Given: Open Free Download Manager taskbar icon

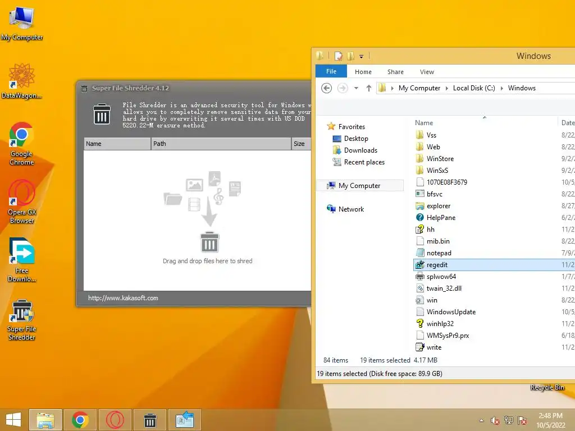Looking at the screenshot, I should [185, 420].
